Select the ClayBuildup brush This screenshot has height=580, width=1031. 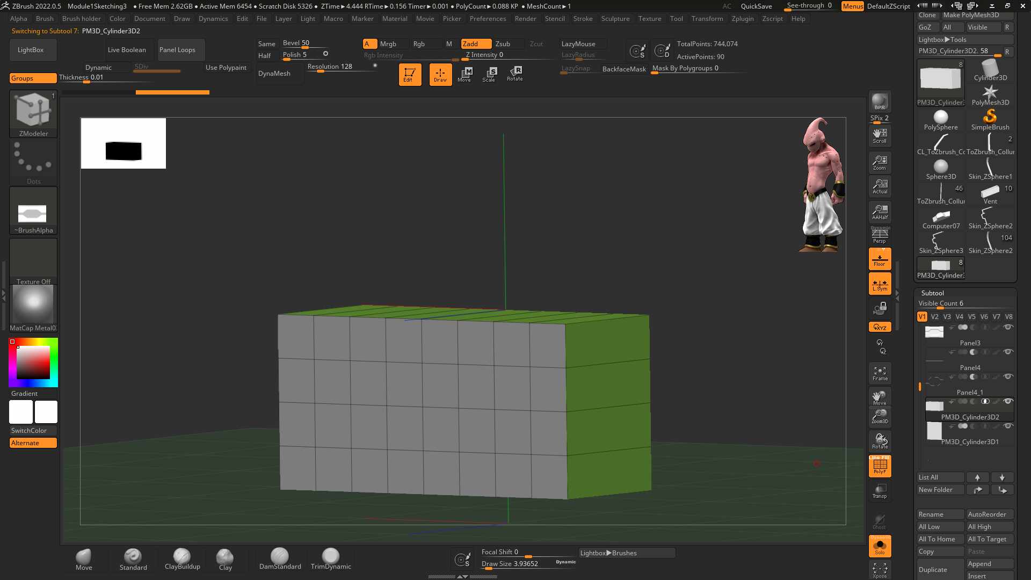[182, 559]
